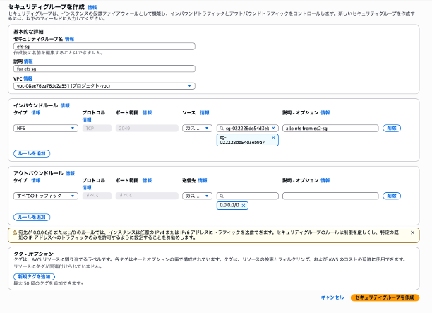Viewport: 432px width, 313px height.
Task: Delete the outbound all-traffic rule
Action: click(x=392, y=196)
